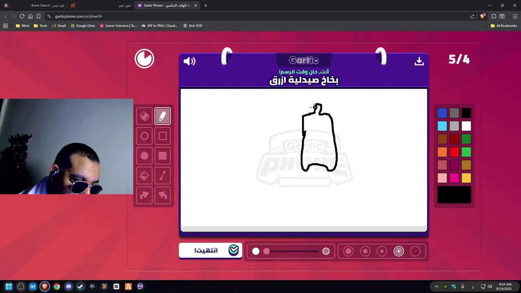This screenshot has height=293, width=521.
Task: Open the All Bookmarks folder
Action: click(x=503, y=26)
